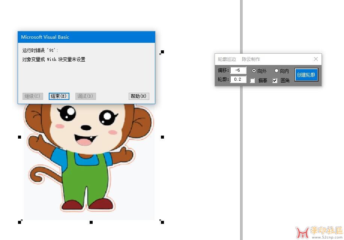344x240 pixels.
Task: Click the 偏移: label in the panel
Action: click(223, 70)
